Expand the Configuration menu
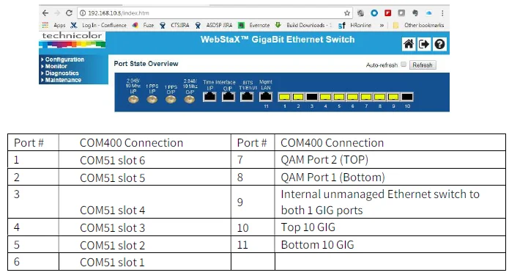The image size is (509, 278). tap(64, 59)
